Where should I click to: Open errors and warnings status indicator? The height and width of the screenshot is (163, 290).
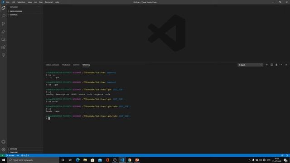point(25,155)
